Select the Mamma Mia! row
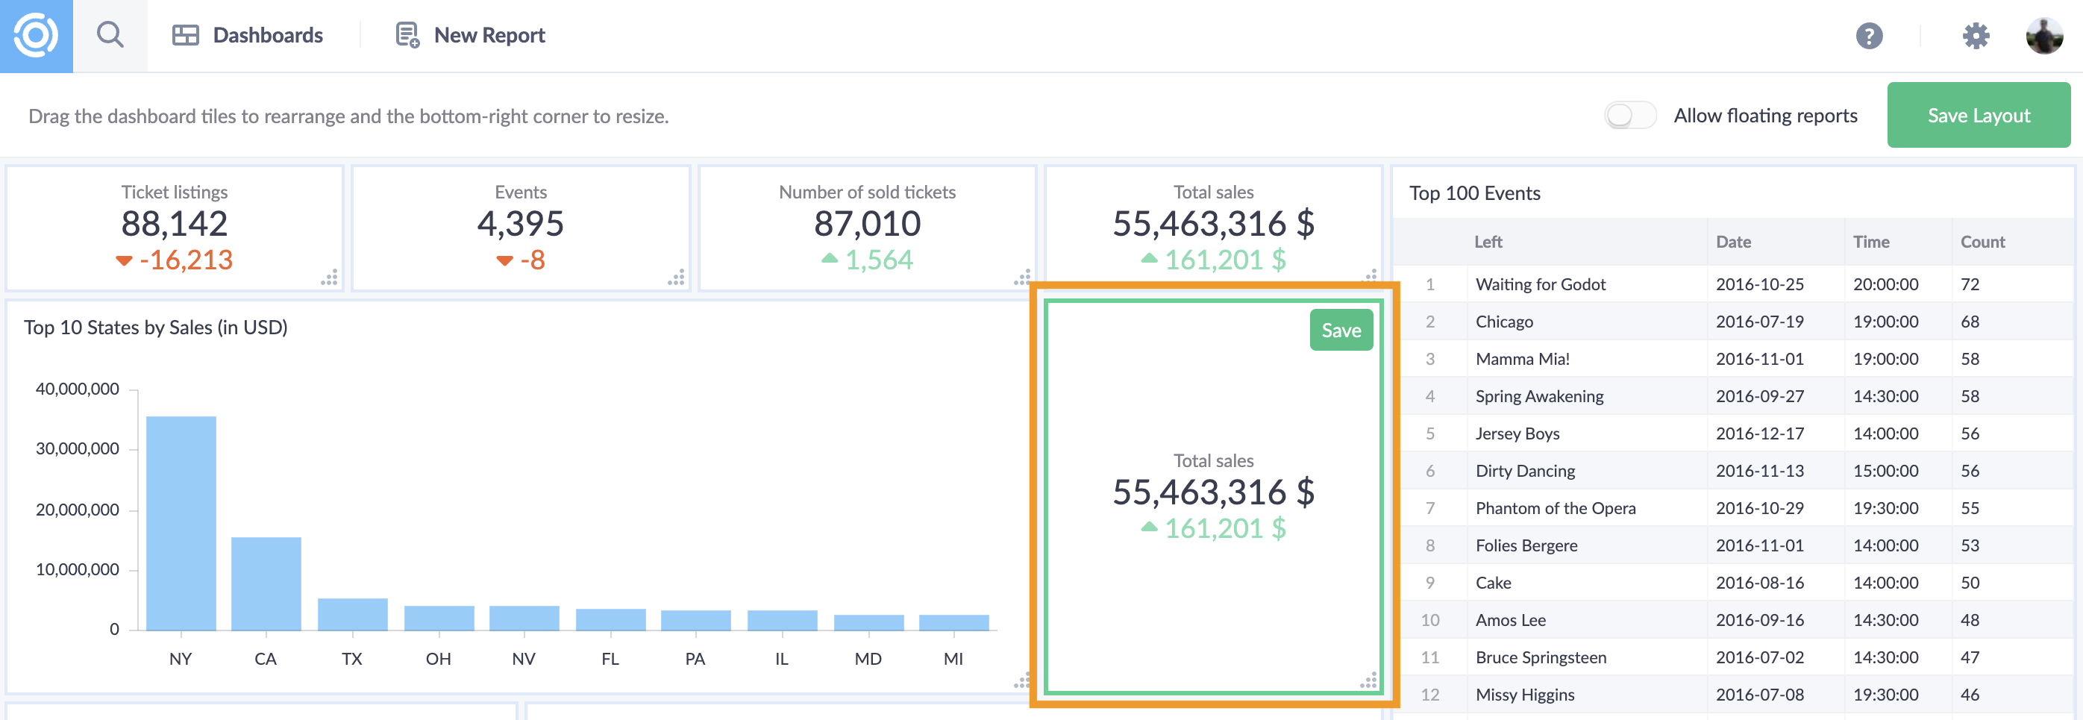 point(1733,358)
